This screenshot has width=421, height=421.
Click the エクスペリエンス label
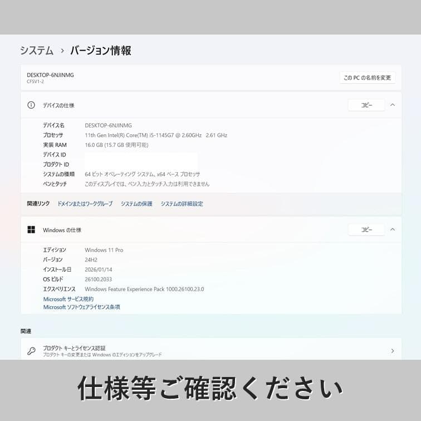(x=60, y=289)
